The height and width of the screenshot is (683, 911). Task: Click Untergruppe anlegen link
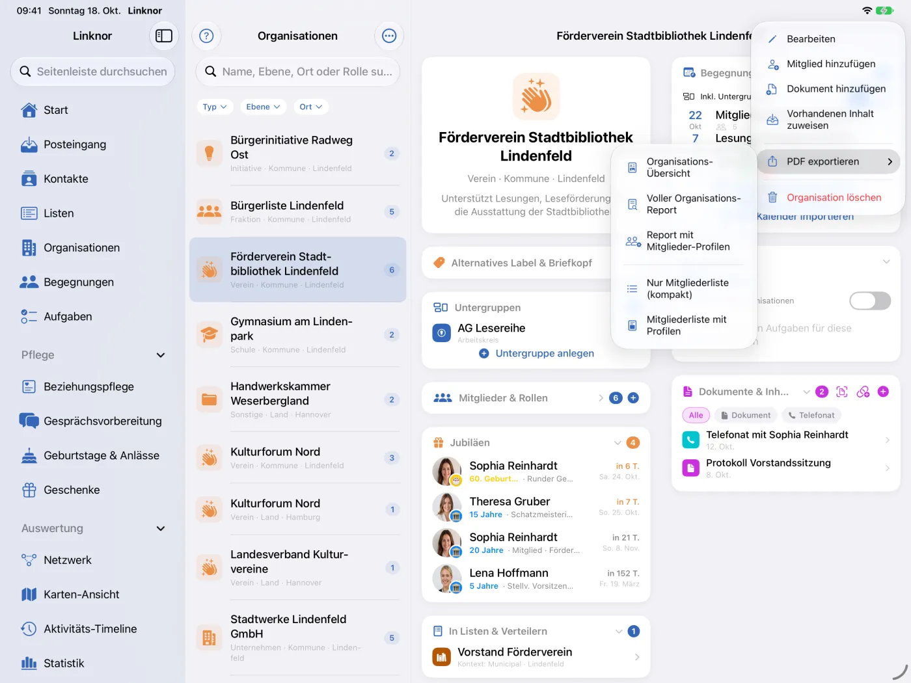point(537,353)
